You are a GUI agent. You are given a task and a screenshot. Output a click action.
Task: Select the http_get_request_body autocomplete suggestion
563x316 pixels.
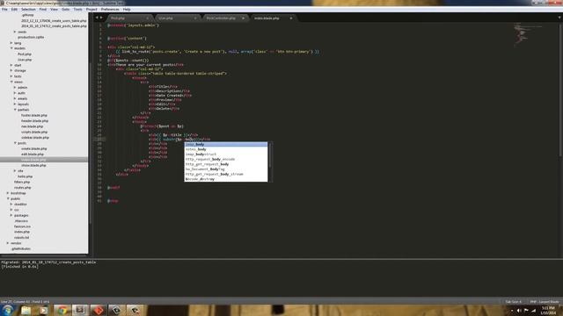[x=226, y=164]
